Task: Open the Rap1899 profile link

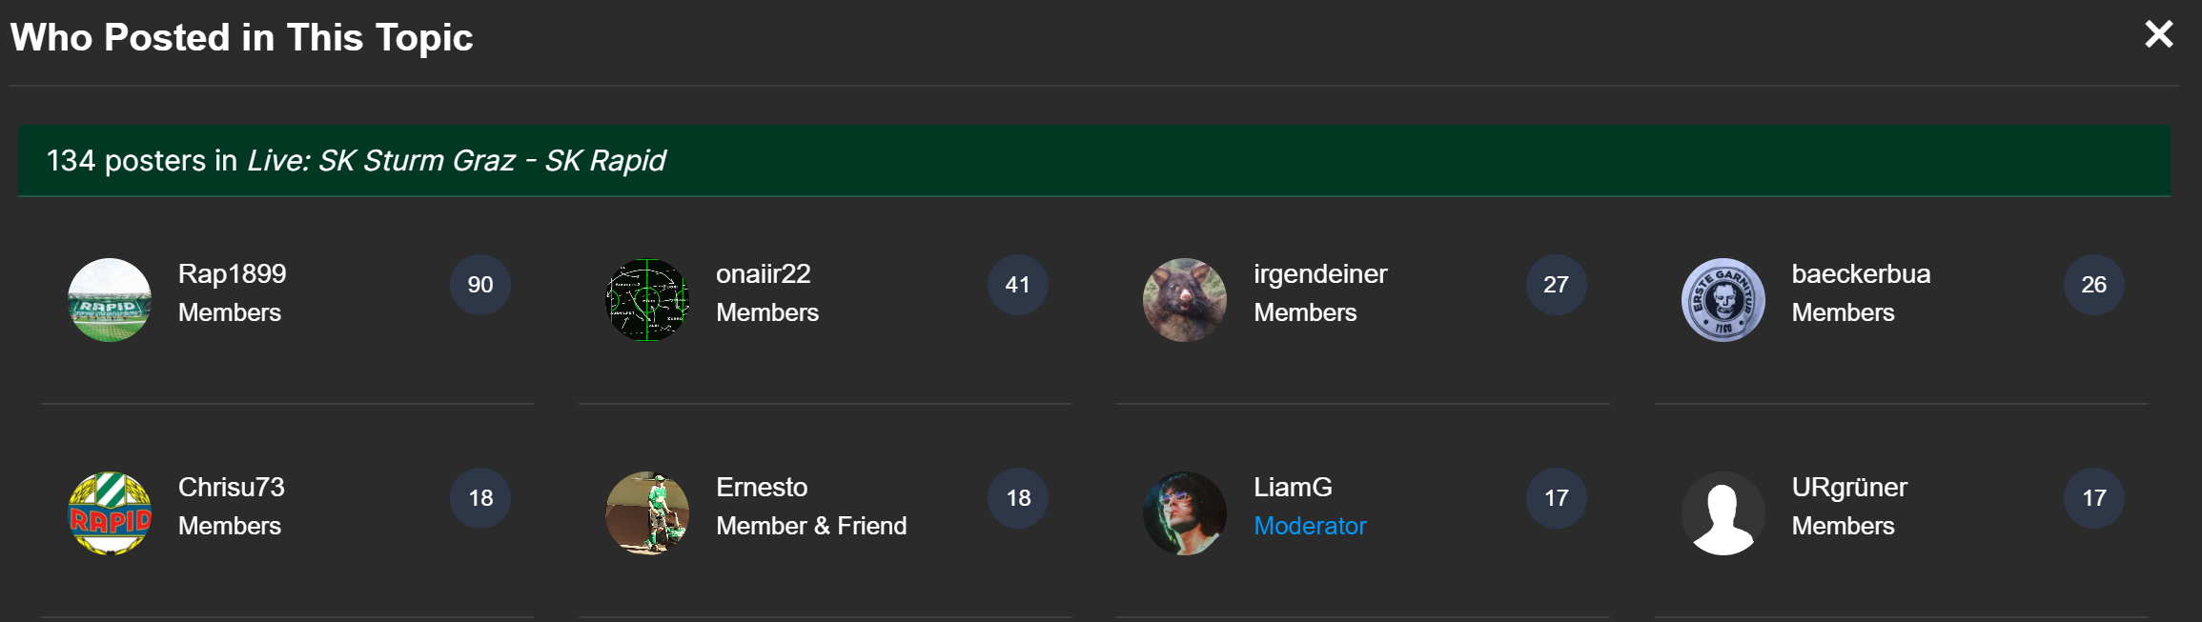Action: [x=232, y=274]
